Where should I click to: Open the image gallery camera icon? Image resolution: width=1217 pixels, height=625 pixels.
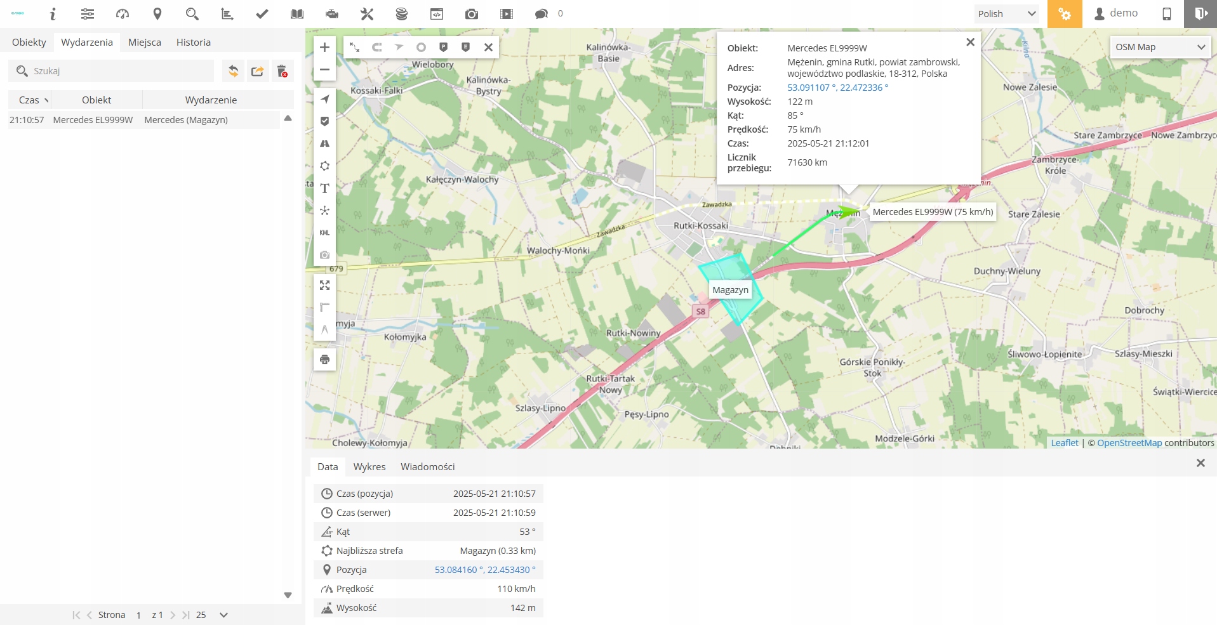(x=471, y=14)
